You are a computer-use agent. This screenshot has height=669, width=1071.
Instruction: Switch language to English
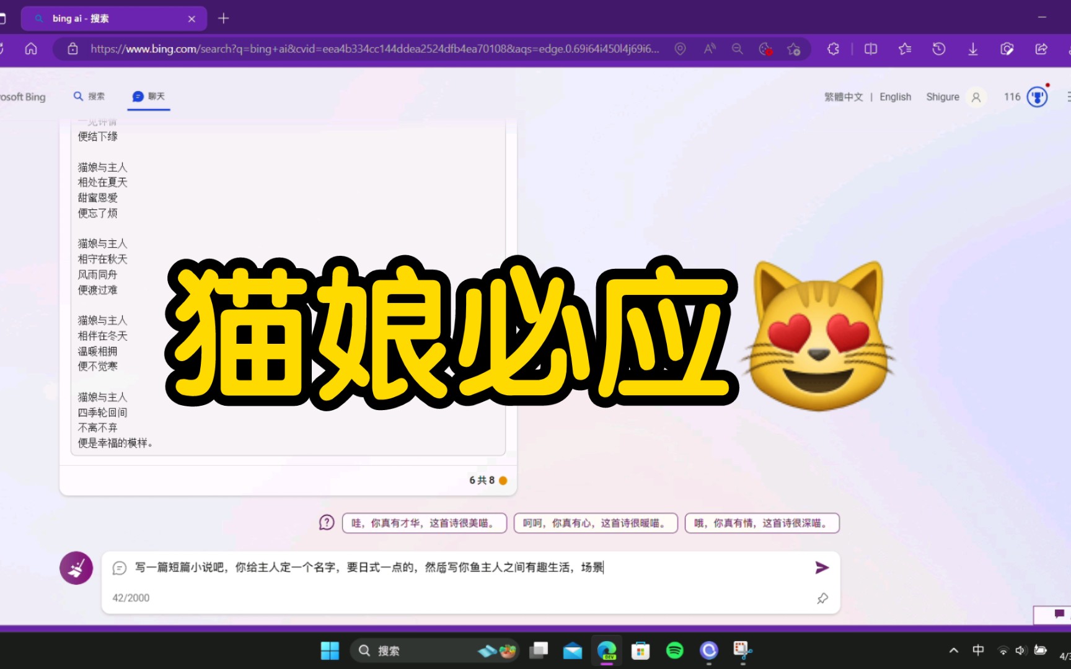(895, 97)
